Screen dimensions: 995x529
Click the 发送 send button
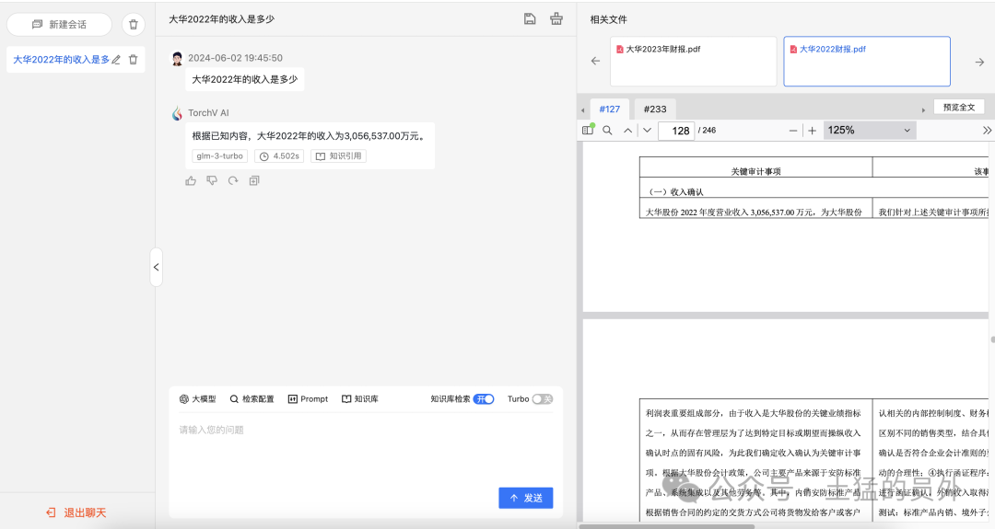(525, 498)
